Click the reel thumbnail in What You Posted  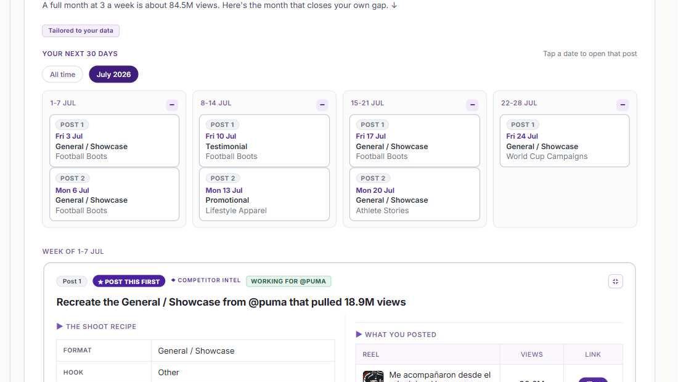373,376
